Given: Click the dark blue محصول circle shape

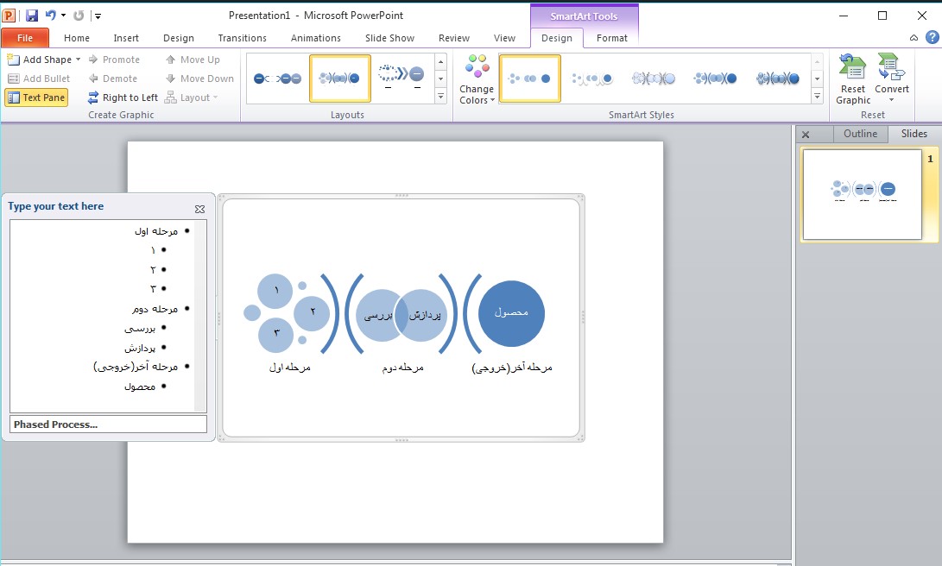Looking at the screenshot, I should 511,313.
